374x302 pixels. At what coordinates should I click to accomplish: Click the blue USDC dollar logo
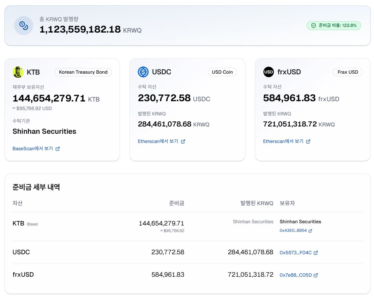[x=143, y=72]
